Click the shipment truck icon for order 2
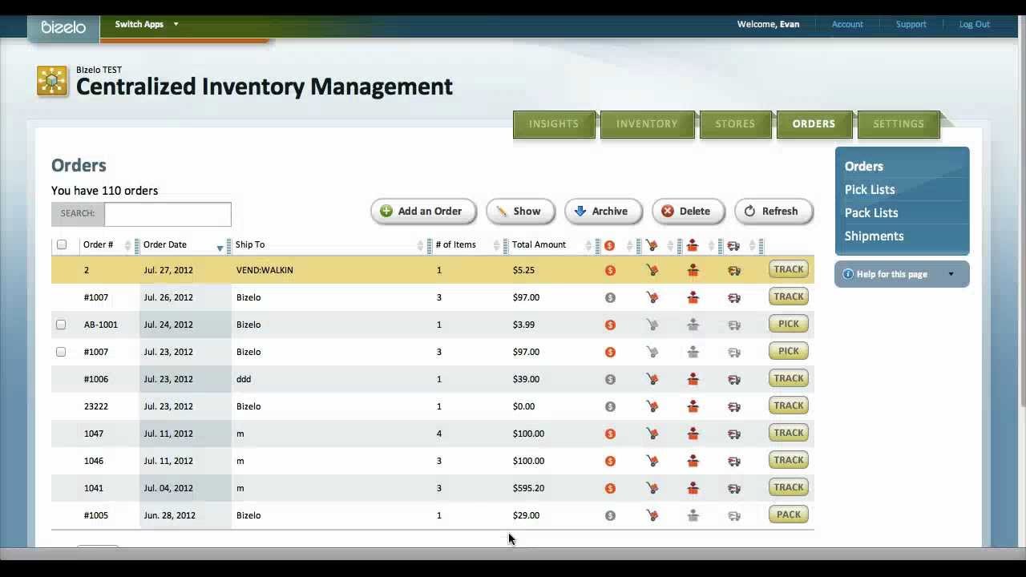Image resolution: width=1026 pixels, height=577 pixels. pos(733,271)
